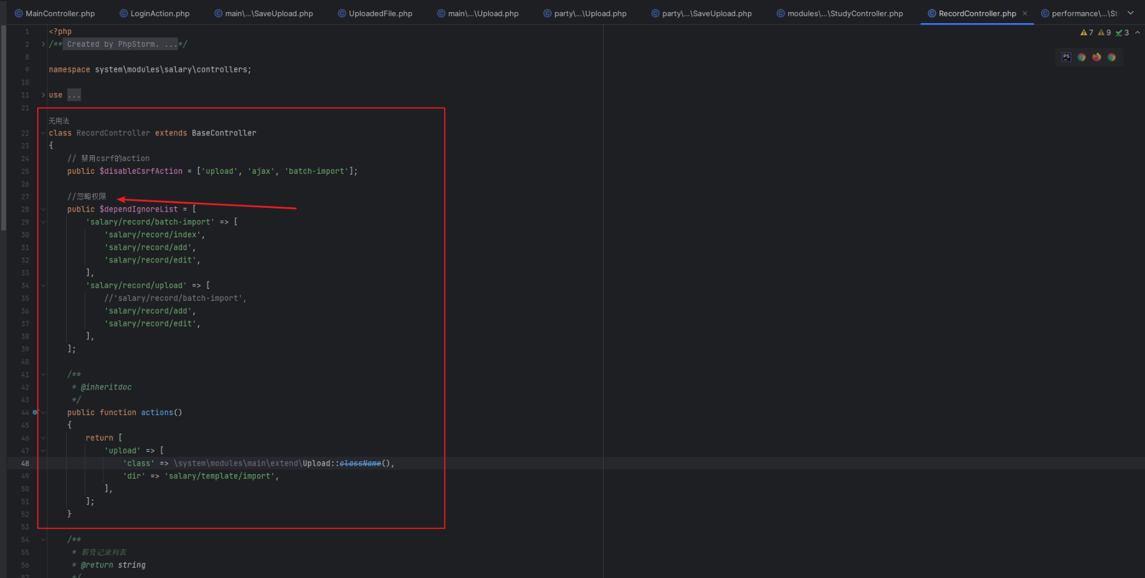Screen dimensions: 1145x578
Task: Click the active RecordController.php tab
Action: pos(977,13)
